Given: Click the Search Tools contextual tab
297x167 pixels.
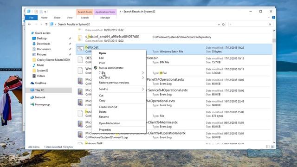Looking at the screenshot, I should (x=84, y=12).
